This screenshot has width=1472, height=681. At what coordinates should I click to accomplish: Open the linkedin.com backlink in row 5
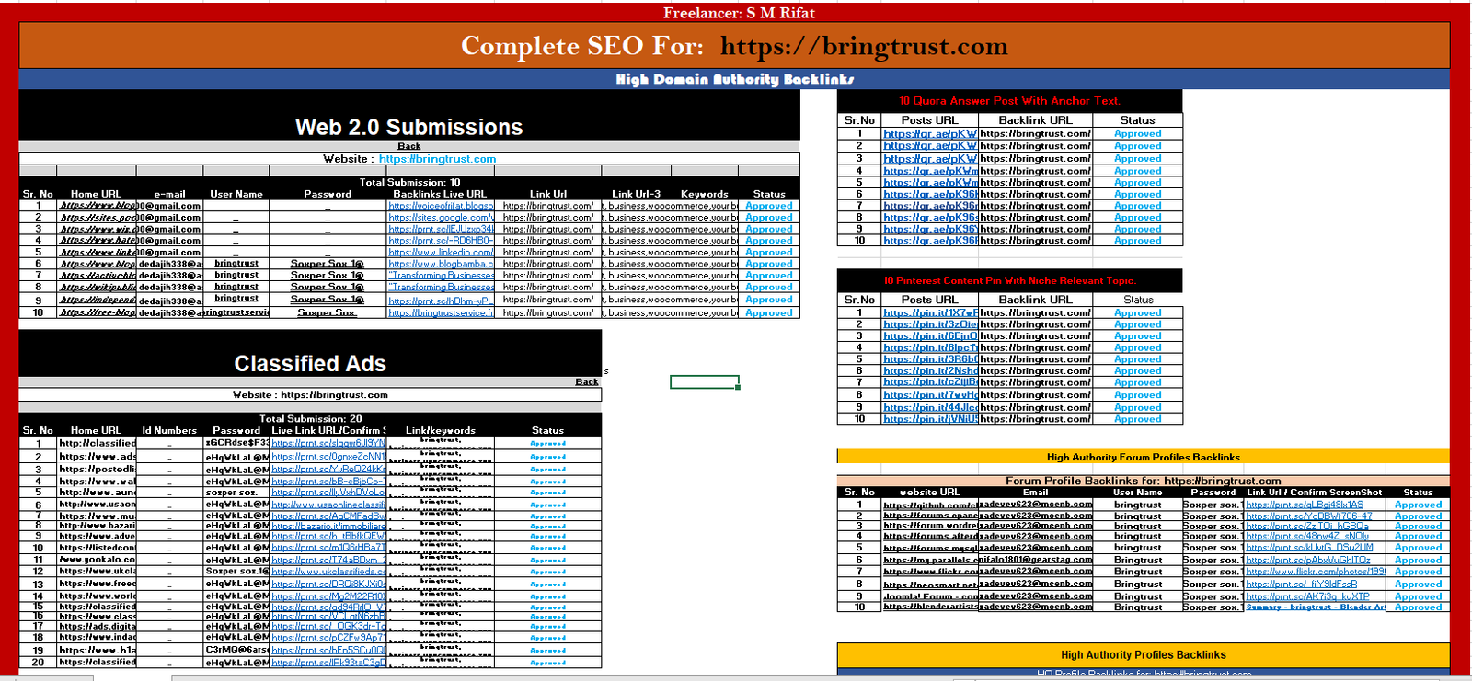click(x=441, y=253)
